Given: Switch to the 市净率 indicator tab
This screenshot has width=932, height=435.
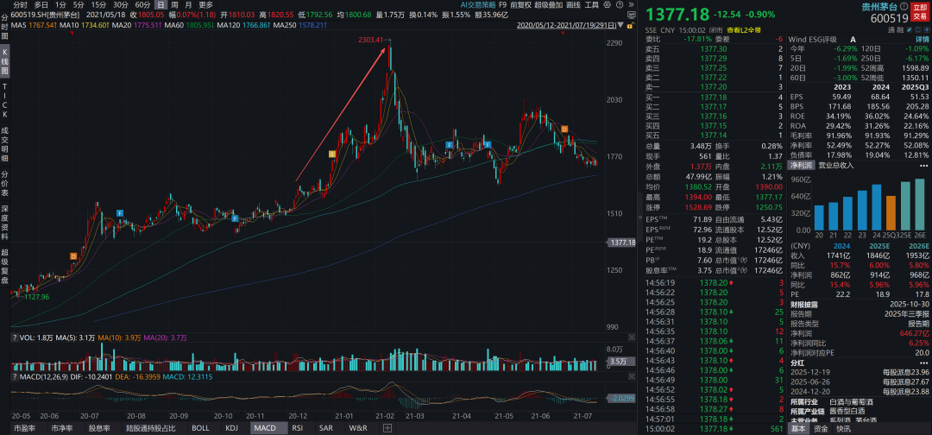Looking at the screenshot, I should point(61,428).
